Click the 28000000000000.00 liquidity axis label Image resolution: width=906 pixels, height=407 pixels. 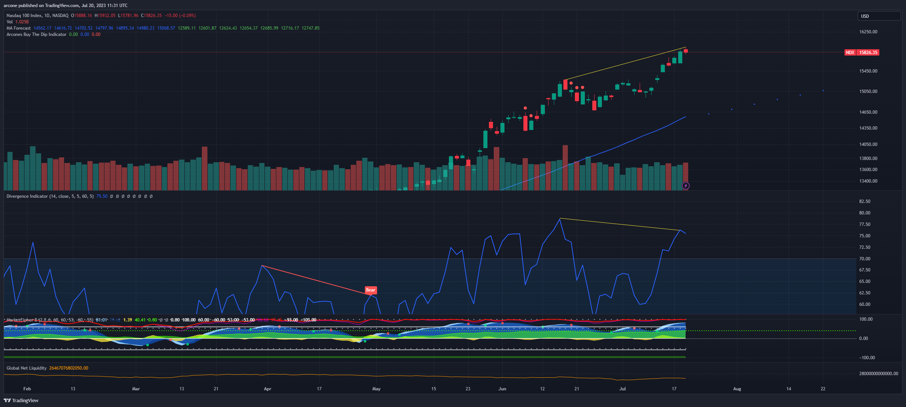(x=879, y=374)
